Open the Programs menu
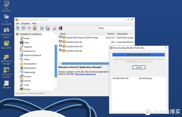182x117 pixels. tap(26, 24)
